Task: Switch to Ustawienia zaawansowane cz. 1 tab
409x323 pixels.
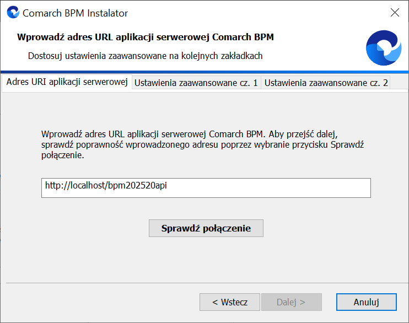Action: pos(196,83)
